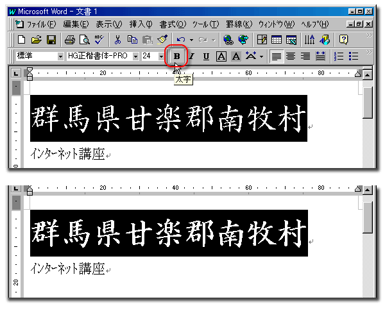Viewport: 385px width, 313px height.
Task: Create a new blank document
Action: pyautogui.click(x=21, y=40)
